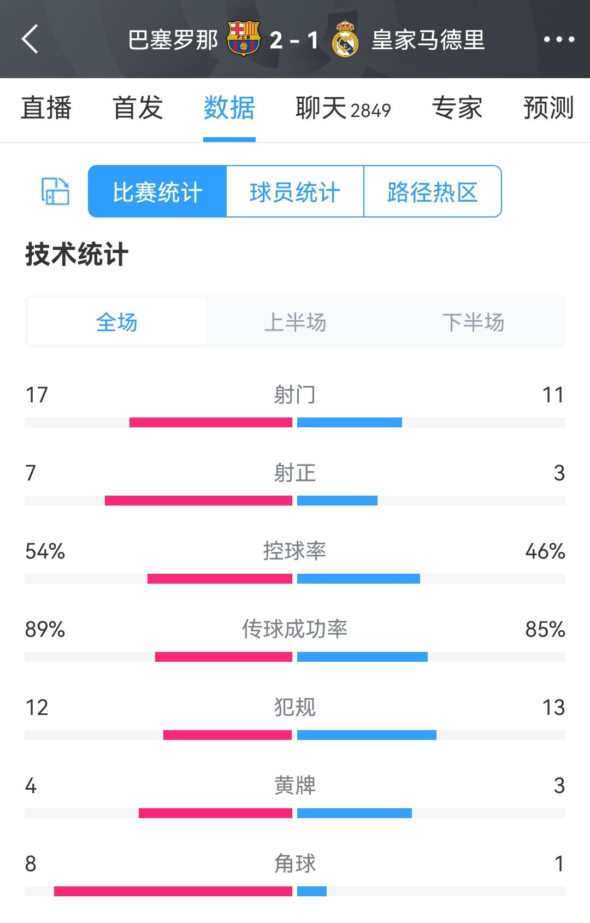Tap the 巴塞罗那 team name
This screenshot has height=923, width=590.
[x=173, y=40]
